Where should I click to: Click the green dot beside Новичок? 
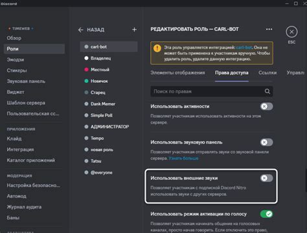point(86,81)
